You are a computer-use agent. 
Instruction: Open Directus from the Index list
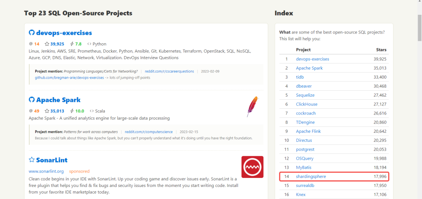point(304,140)
